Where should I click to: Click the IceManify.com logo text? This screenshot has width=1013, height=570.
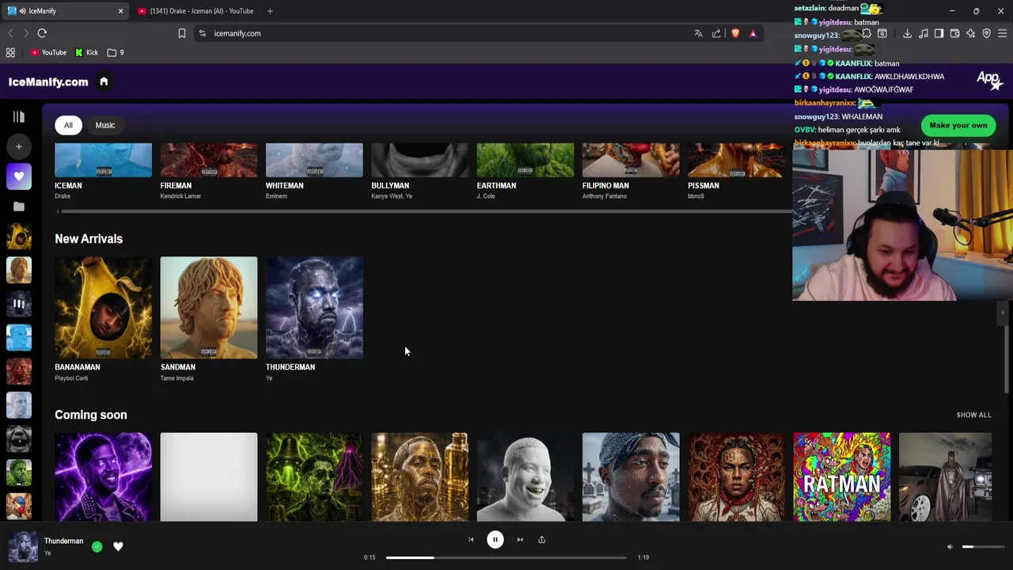click(x=48, y=82)
